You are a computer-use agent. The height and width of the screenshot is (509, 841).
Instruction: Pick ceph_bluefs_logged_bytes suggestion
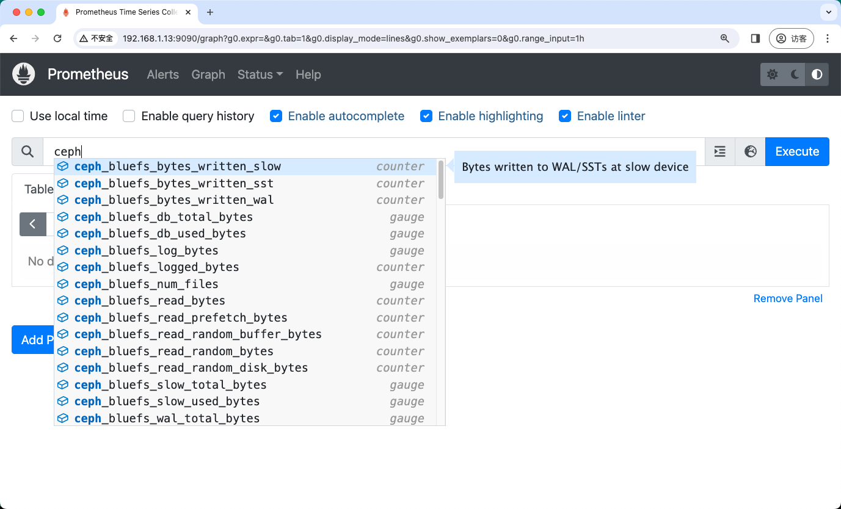pyautogui.click(x=246, y=267)
